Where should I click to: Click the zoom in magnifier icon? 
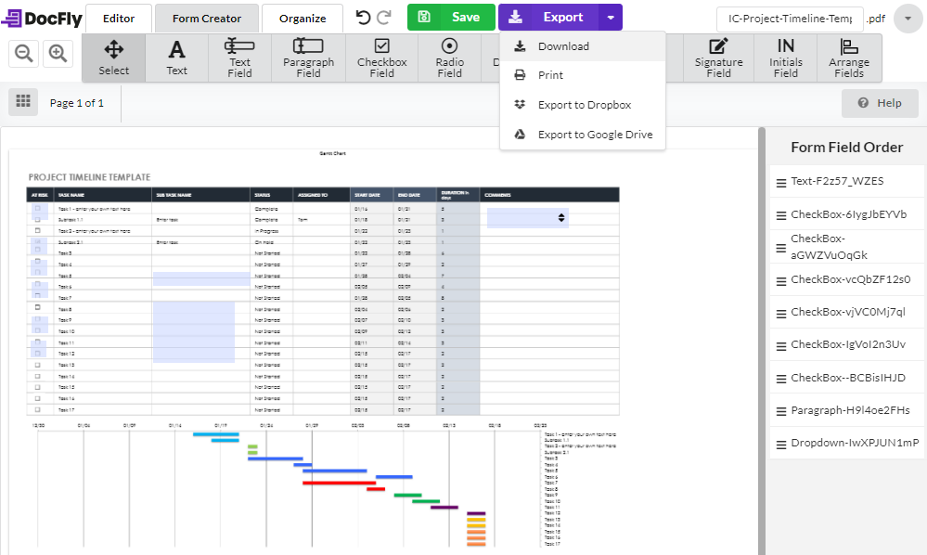point(58,55)
